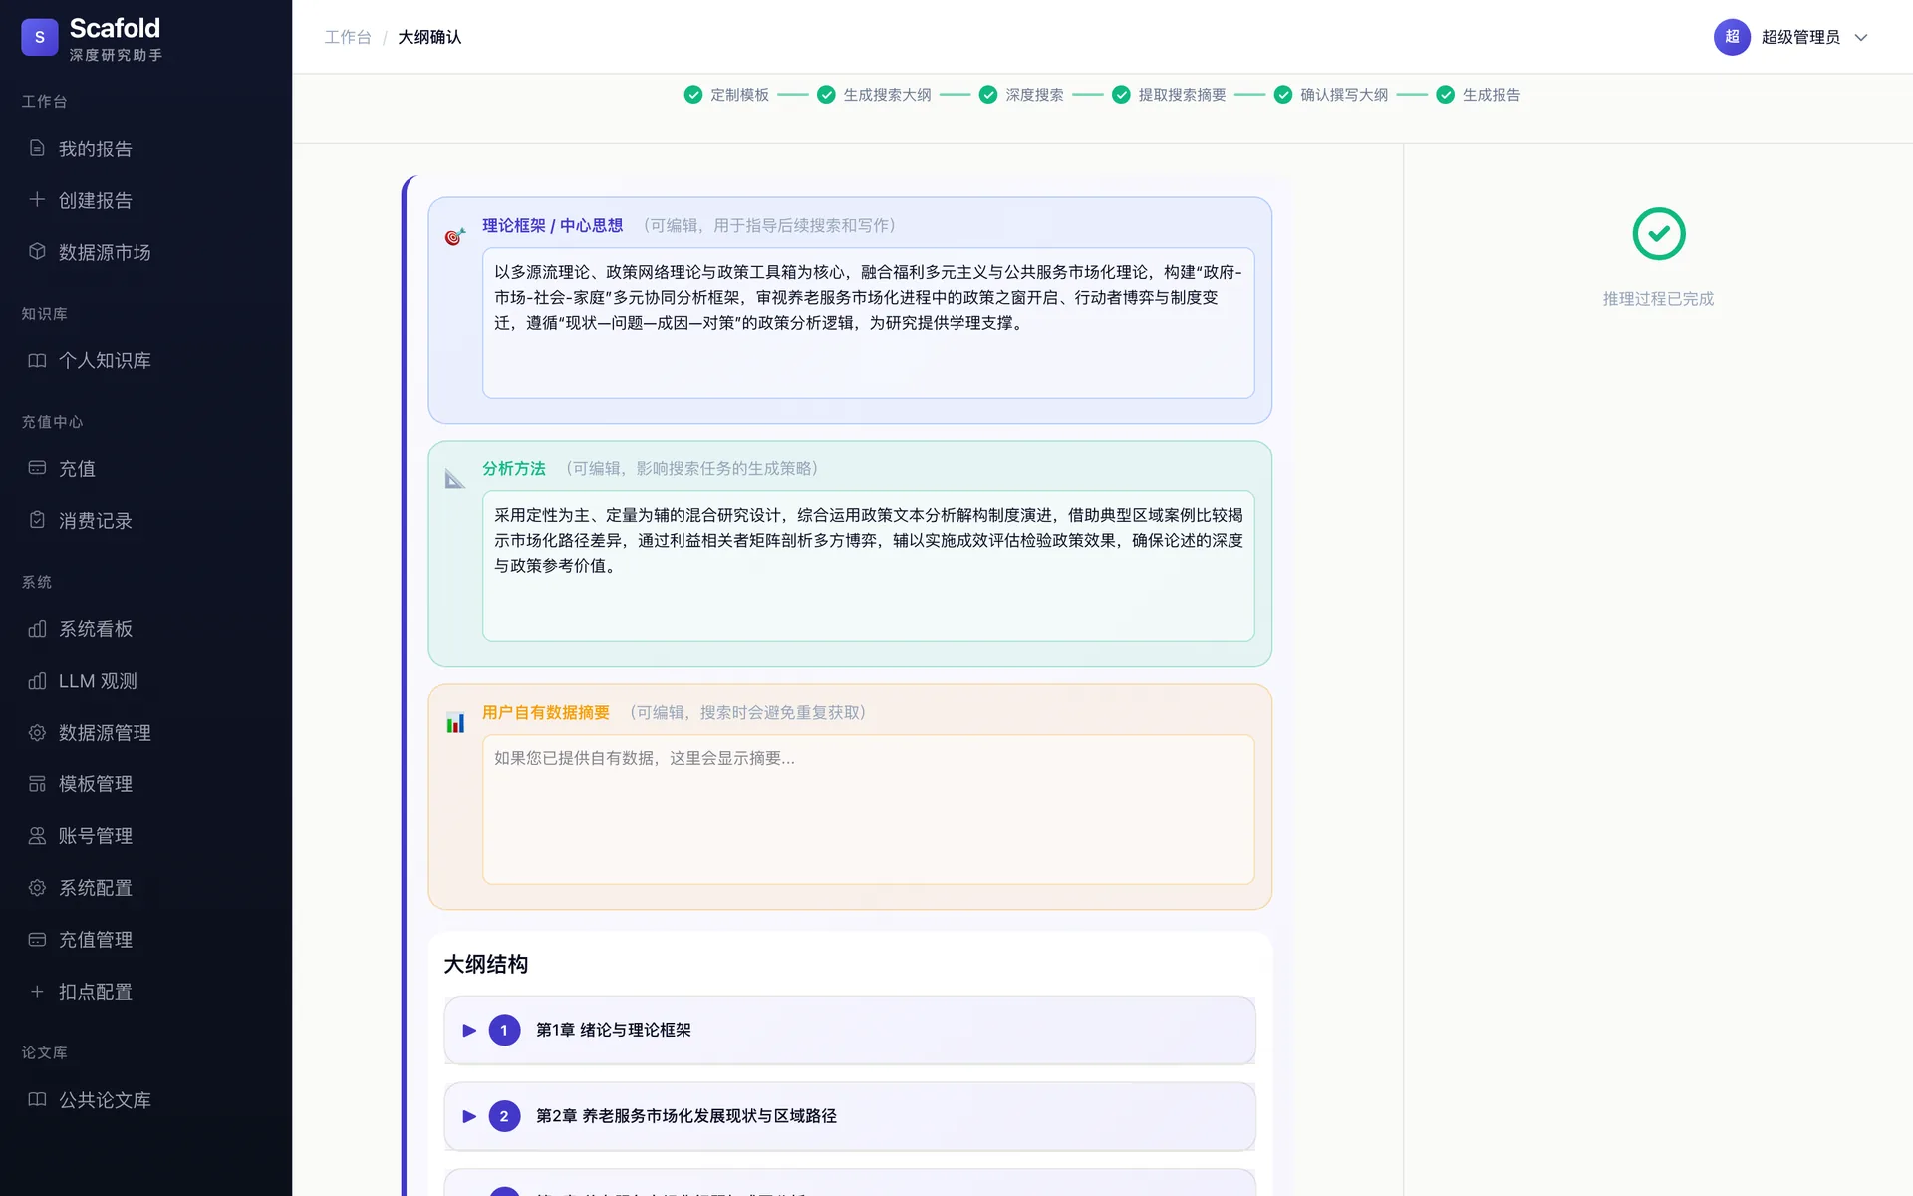Screen dimensions: 1913x1196
Task: Open the 超级管理员 dropdown chevron
Action: (x=1861, y=38)
